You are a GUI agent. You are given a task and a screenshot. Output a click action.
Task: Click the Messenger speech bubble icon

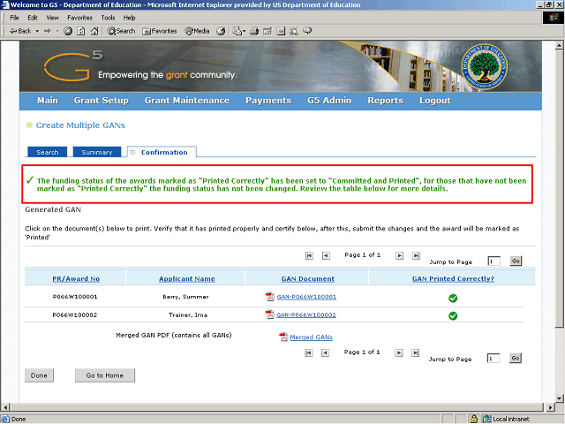pos(307,31)
